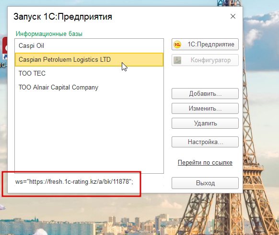Viewport: 279px width, 235px height.
Task: Click Удалить to remove the base
Action: 205,123
